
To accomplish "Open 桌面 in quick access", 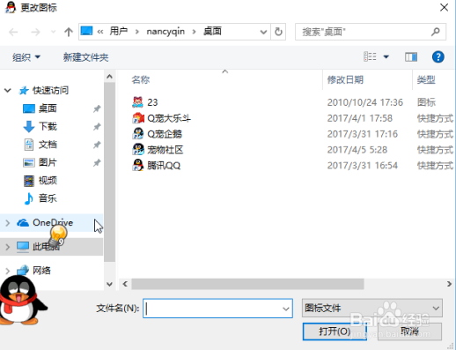I will tap(48, 108).
